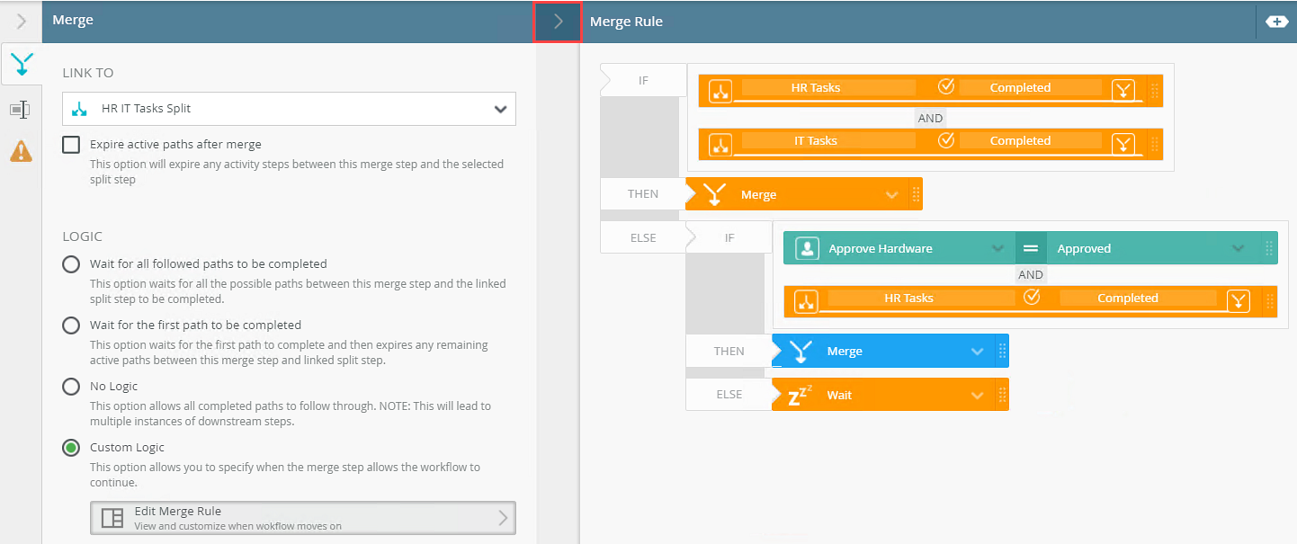Select Wait for the first path option

coord(71,326)
